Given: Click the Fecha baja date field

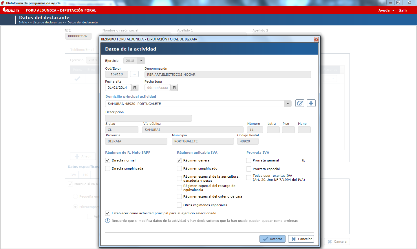Looking at the screenshot, I should click(x=158, y=88).
